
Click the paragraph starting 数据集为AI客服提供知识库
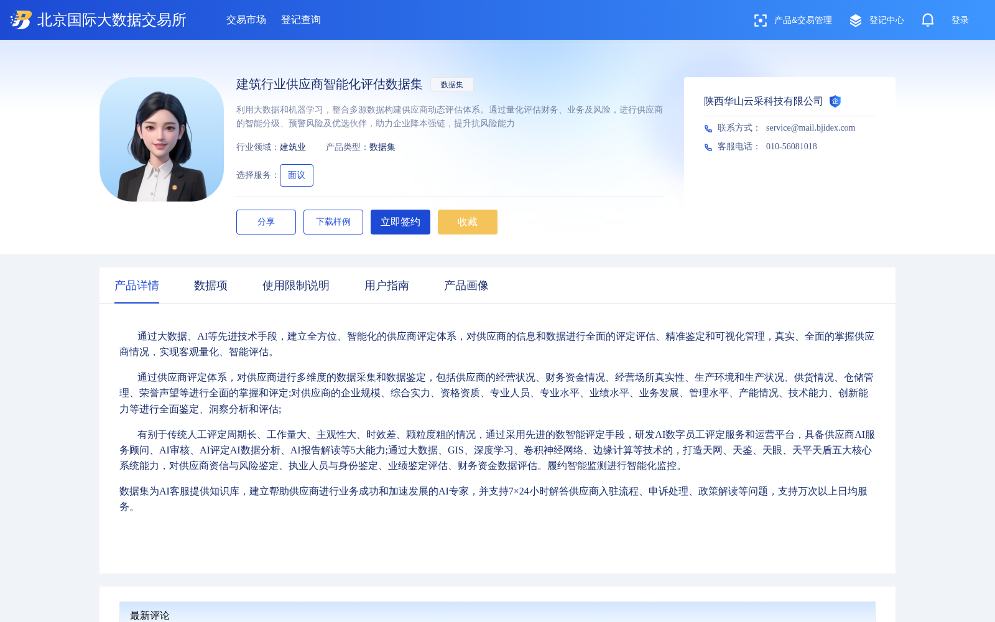(497, 499)
